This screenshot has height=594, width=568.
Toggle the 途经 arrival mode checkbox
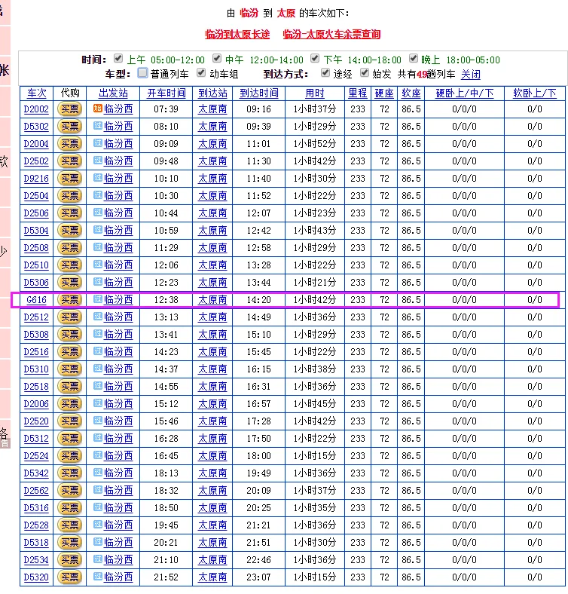[325, 72]
